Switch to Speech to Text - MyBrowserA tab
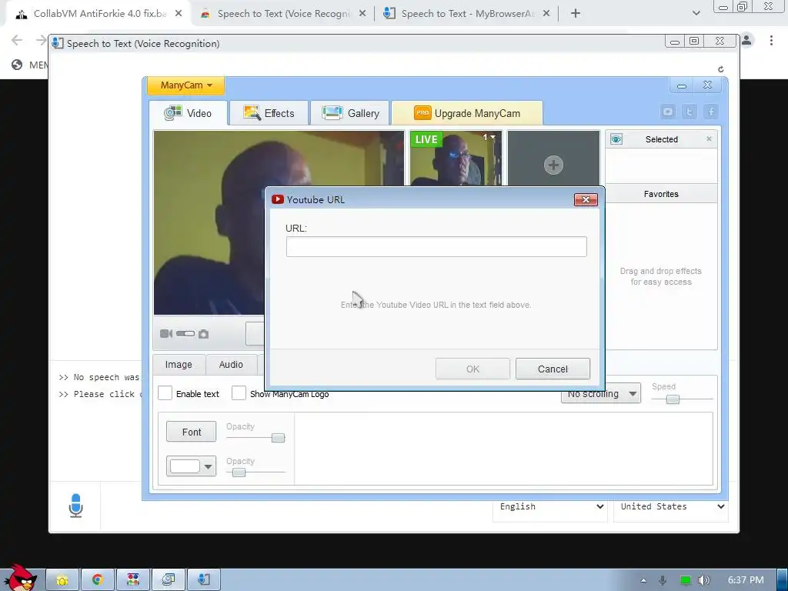The width and height of the screenshot is (788, 591). (x=467, y=14)
